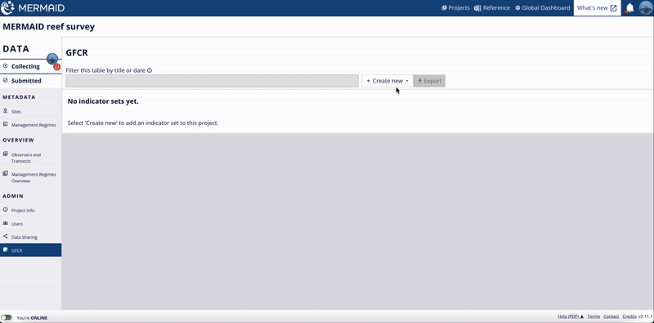Expand the Create new dropdown
Screen dimensions: 654x323
tap(387, 81)
